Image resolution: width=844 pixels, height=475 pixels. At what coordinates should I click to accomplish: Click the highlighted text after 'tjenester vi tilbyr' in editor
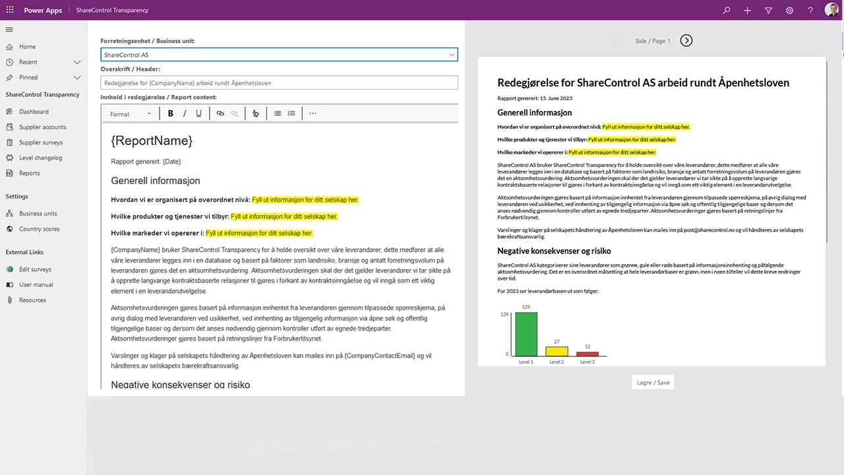coord(284,216)
